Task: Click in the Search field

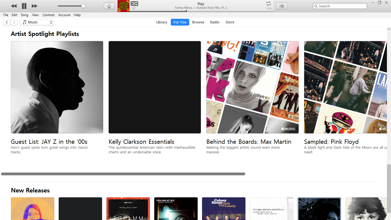Action: click(x=340, y=6)
